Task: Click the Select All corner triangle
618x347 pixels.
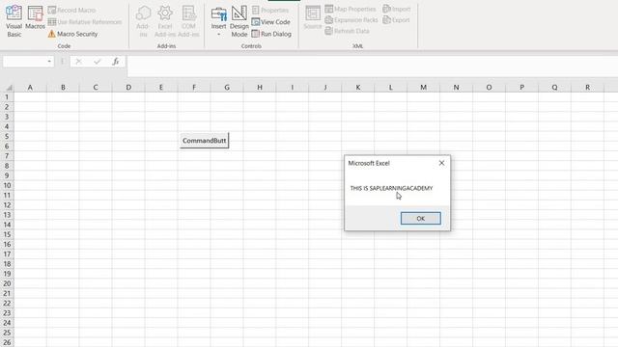Action: (9, 88)
